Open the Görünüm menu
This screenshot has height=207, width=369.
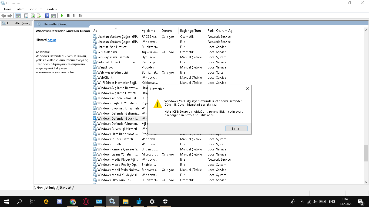coord(35,9)
